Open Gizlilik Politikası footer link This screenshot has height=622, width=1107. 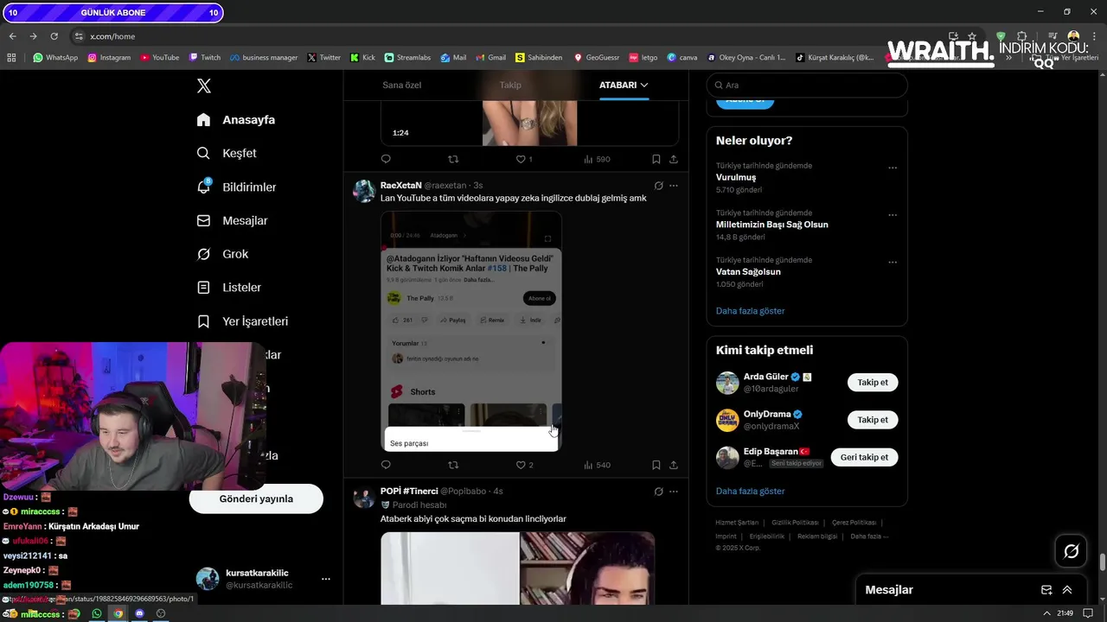click(795, 523)
